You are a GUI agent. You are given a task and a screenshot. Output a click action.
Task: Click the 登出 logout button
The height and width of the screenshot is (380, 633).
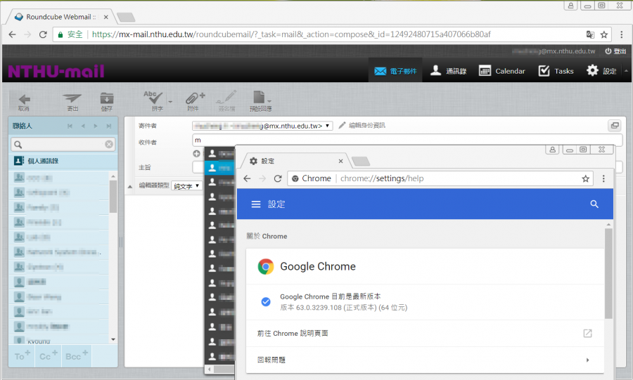(x=615, y=51)
